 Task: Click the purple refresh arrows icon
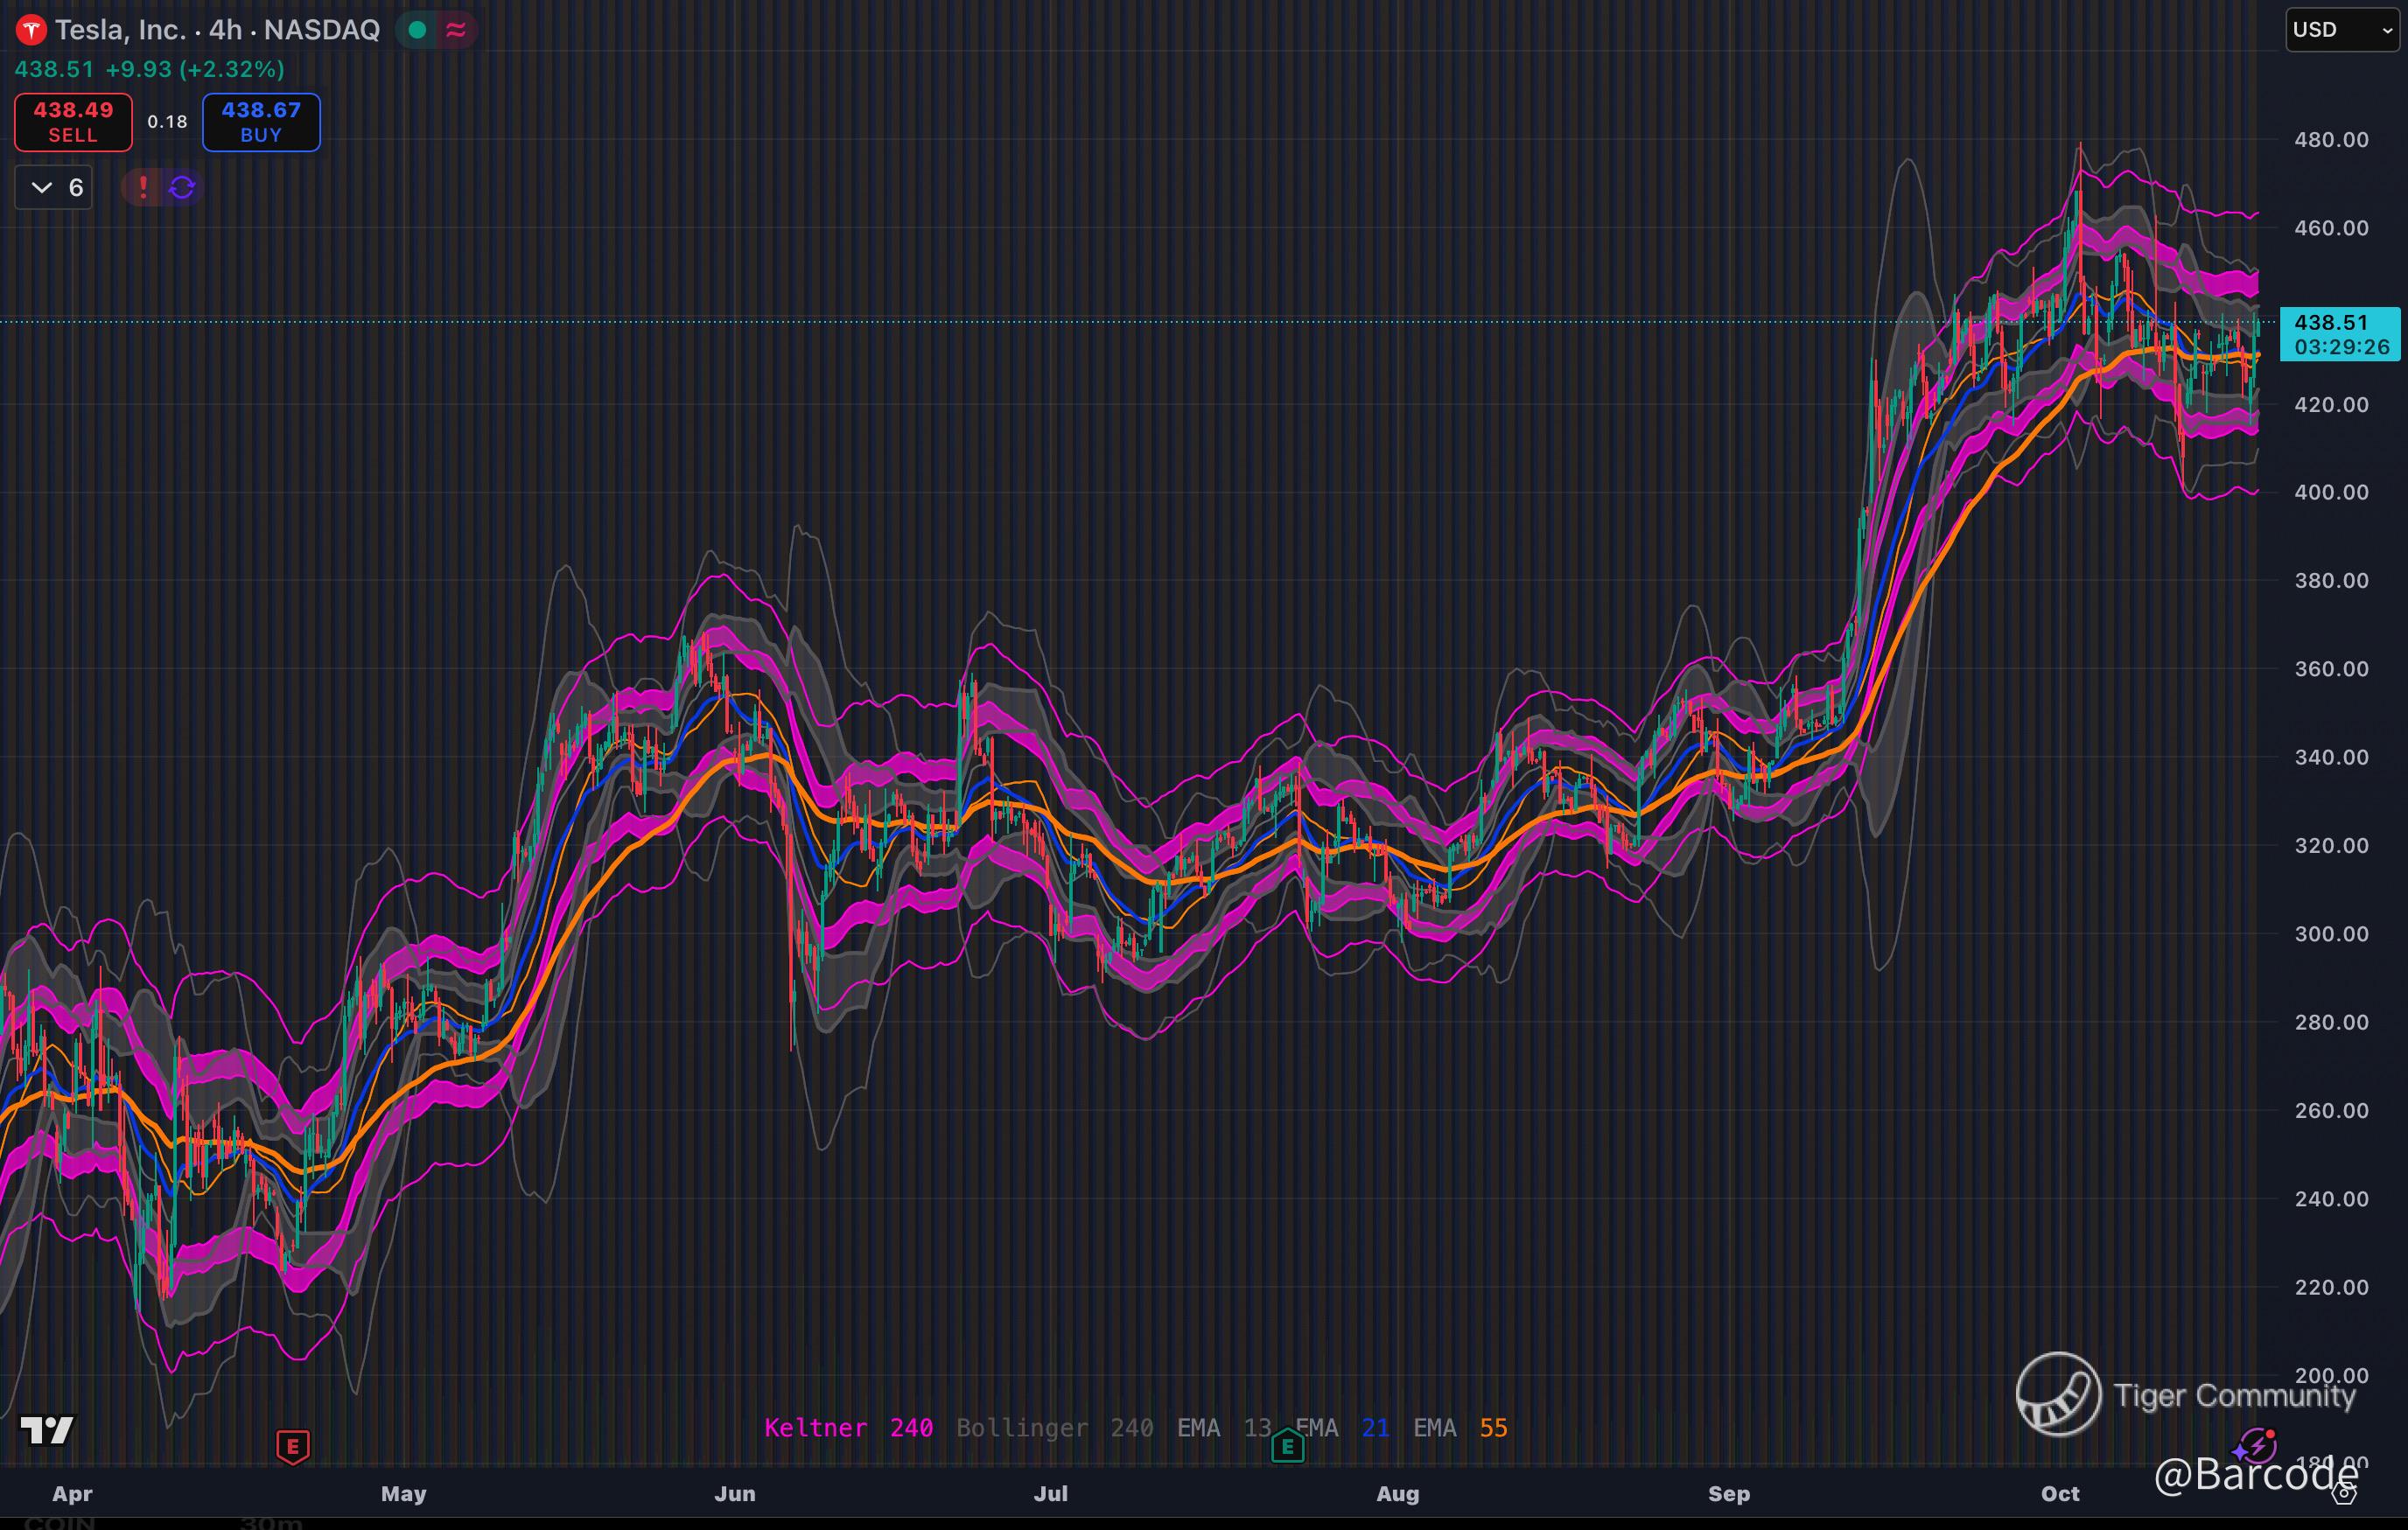[x=182, y=187]
